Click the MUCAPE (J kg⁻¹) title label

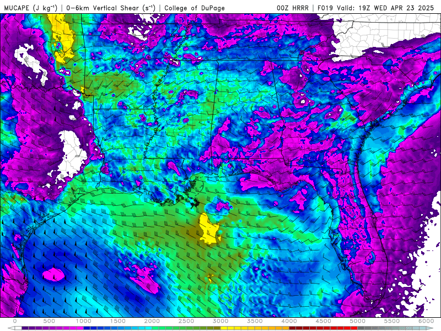[x=31, y=8]
